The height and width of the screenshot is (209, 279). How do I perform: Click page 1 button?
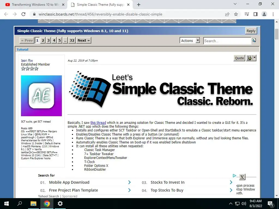click(37, 40)
